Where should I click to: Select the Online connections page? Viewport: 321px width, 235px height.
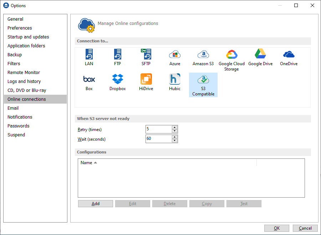pos(35,99)
